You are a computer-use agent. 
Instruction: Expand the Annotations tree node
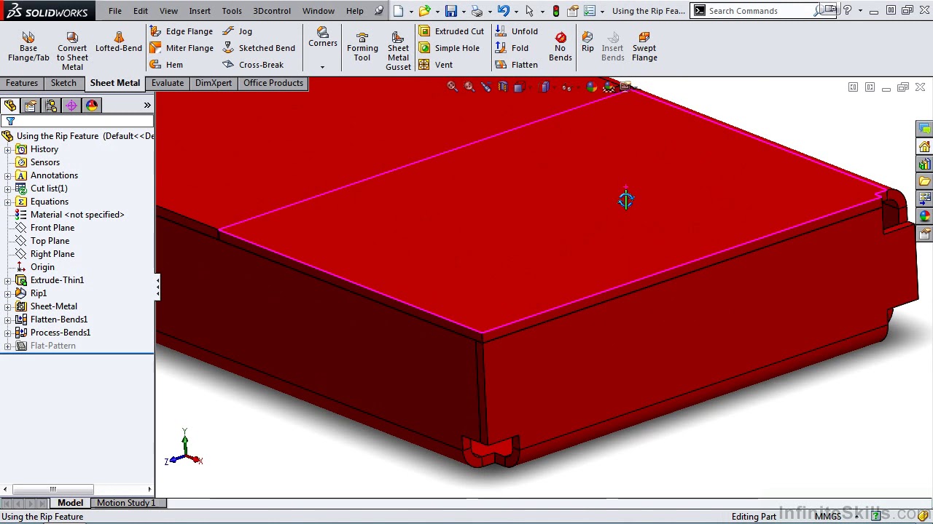(x=7, y=175)
